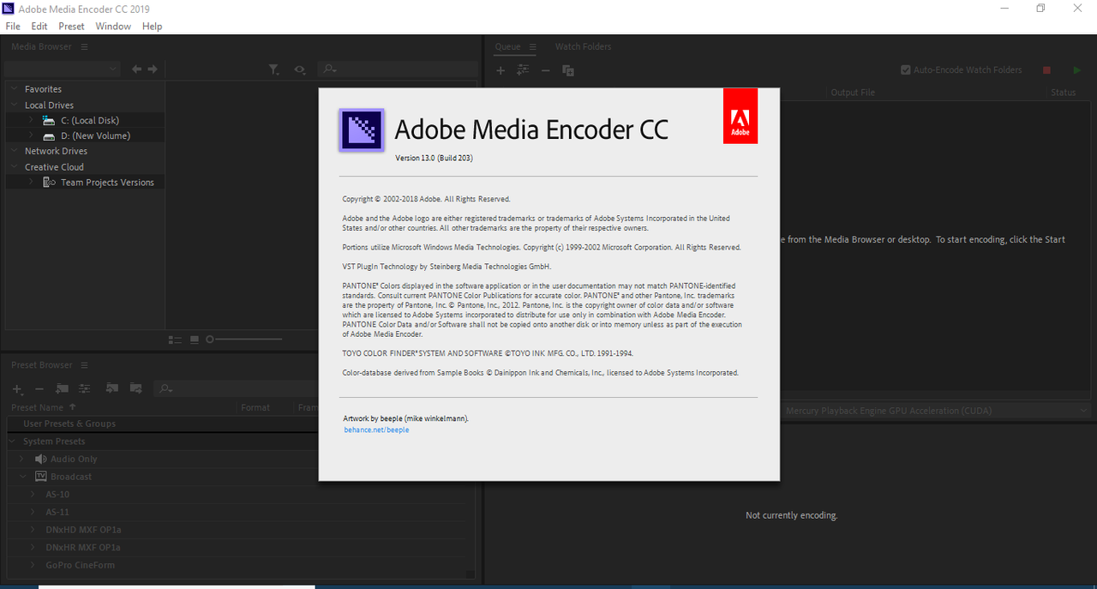Open the Help menu
Viewport: 1097px width, 589px height.
coord(152,27)
